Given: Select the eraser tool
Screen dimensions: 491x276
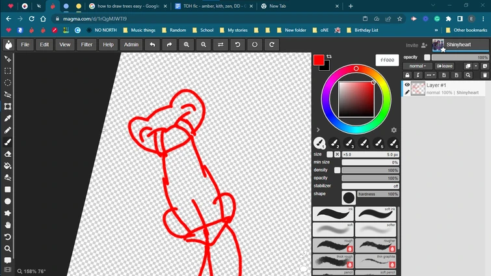Looking at the screenshot, I should click(8, 154).
